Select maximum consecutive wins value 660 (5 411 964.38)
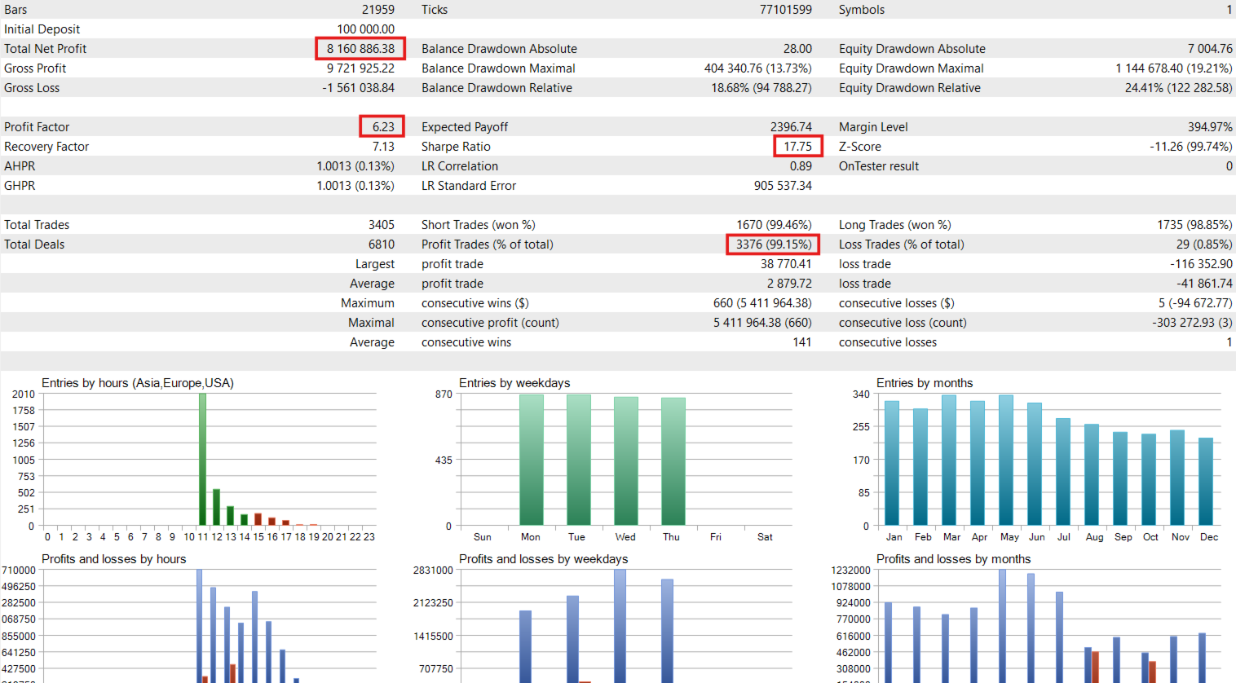The image size is (1236, 683). pos(762,303)
